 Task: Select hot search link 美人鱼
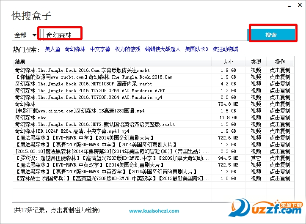(x=52, y=49)
